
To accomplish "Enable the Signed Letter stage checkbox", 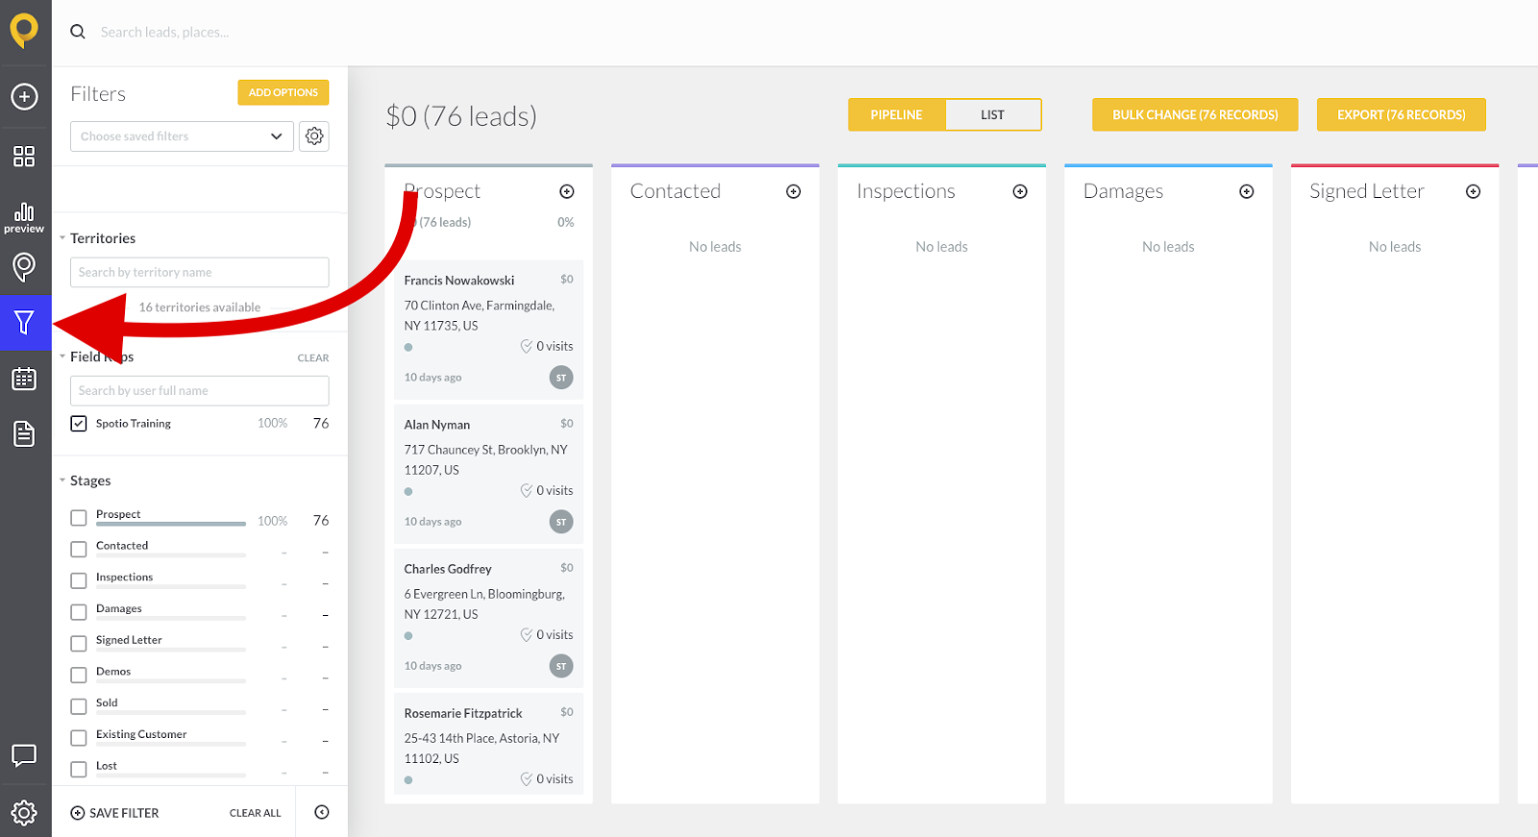I will point(79,644).
